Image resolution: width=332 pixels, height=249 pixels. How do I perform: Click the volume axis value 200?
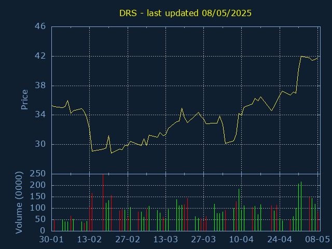click(37, 185)
